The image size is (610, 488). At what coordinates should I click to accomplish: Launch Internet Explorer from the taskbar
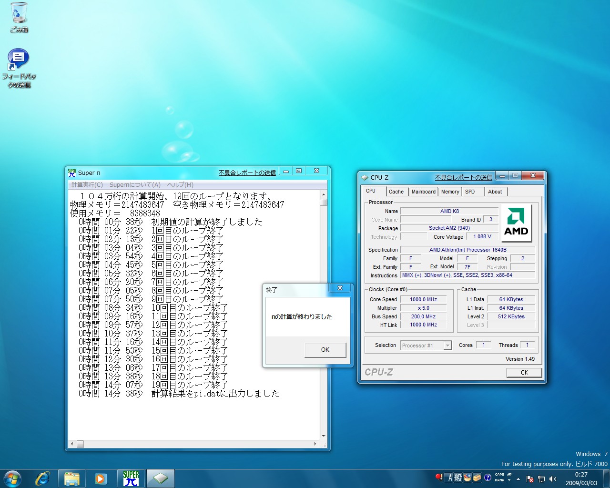click(x=42, y=478)
